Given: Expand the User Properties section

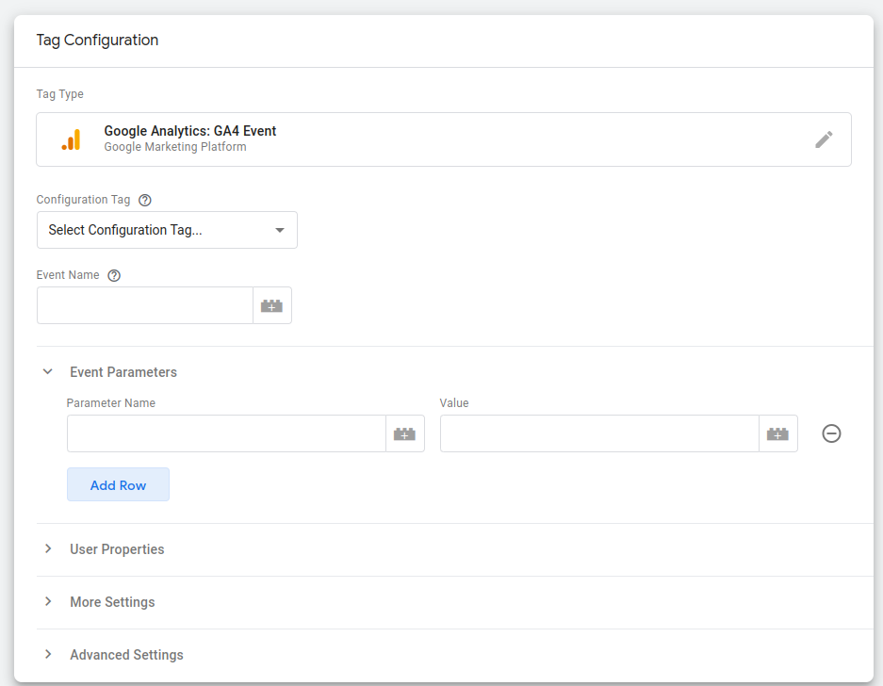Looking at the screenshot, I should click(x=48, y=548).
